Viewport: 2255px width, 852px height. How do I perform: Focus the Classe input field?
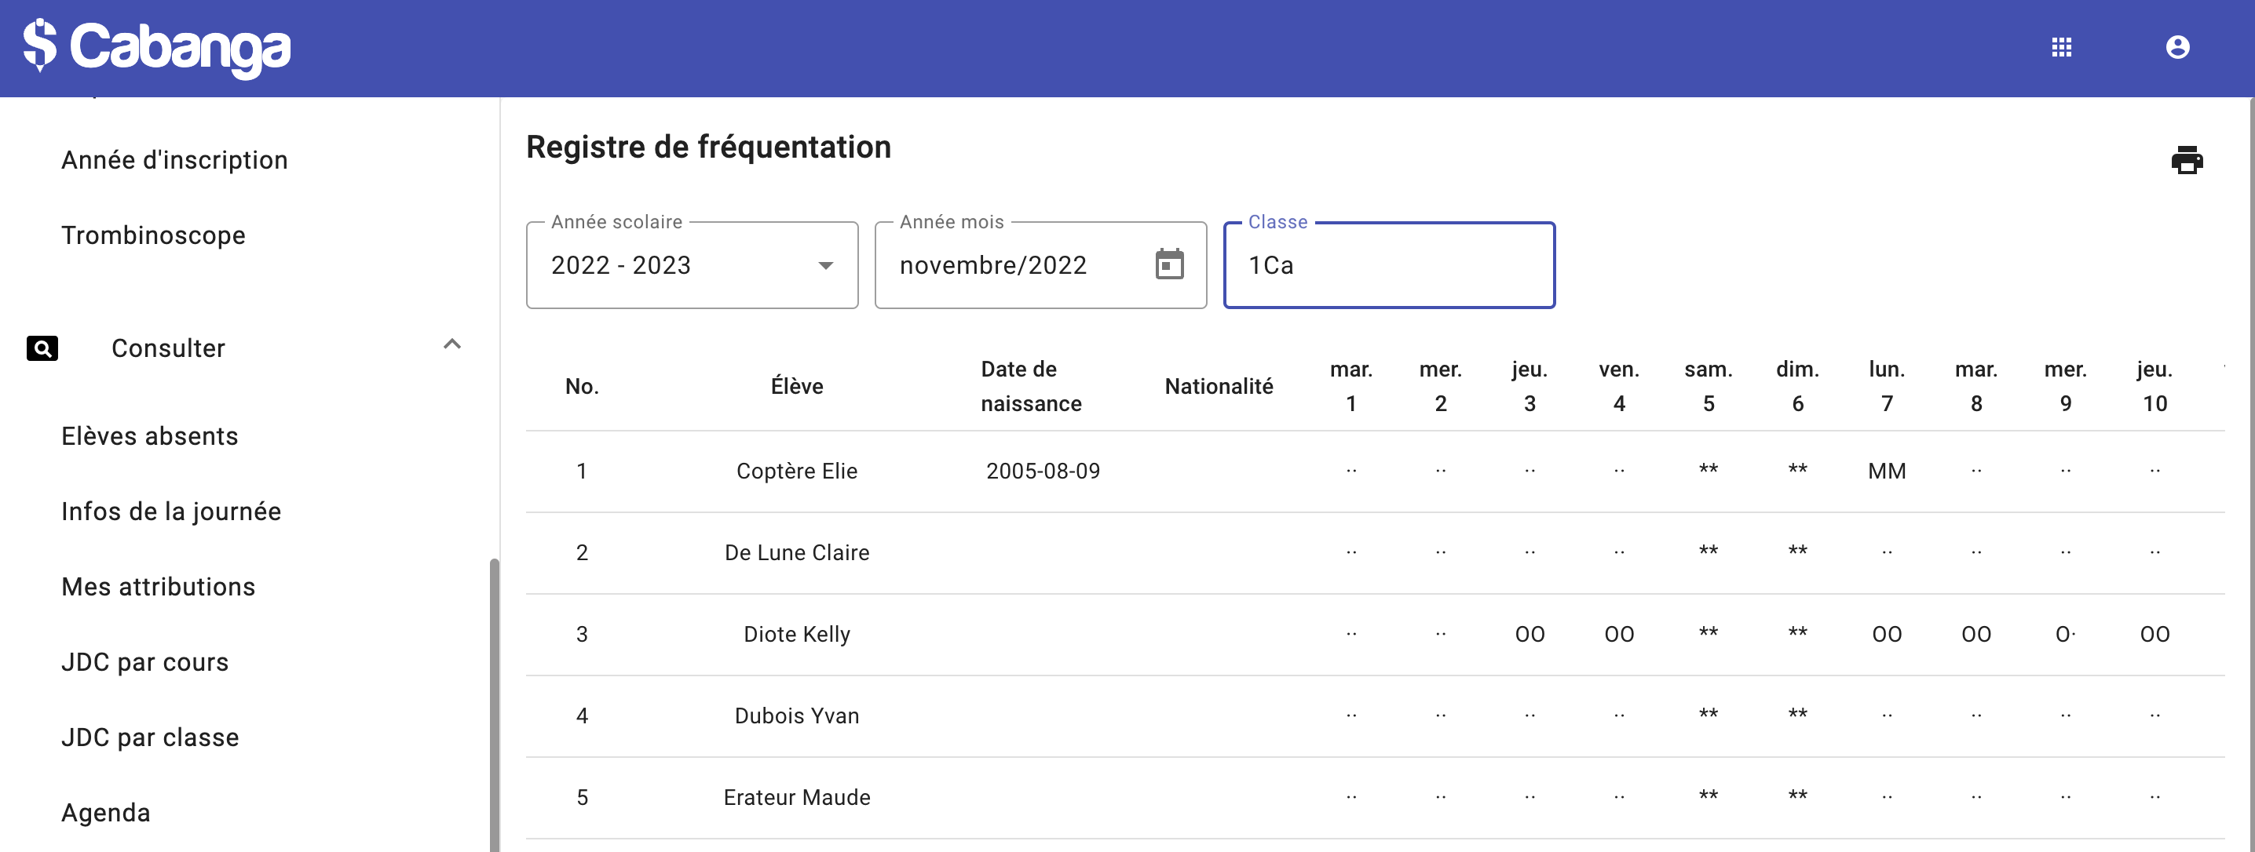[x=1388, y=265]
